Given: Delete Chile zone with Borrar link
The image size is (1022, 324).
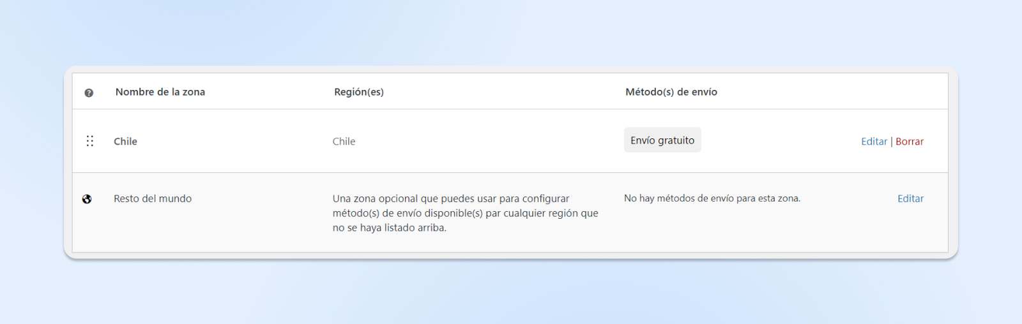Looking at the screenshot, I should tap(910, 142).
